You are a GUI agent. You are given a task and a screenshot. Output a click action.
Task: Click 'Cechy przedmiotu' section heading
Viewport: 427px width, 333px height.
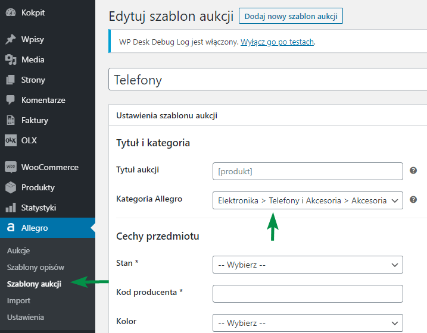(158, 236)
